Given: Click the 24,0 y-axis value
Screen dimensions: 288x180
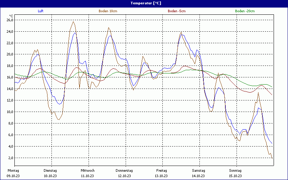Looking at the screenshot, I should point(10,32).
